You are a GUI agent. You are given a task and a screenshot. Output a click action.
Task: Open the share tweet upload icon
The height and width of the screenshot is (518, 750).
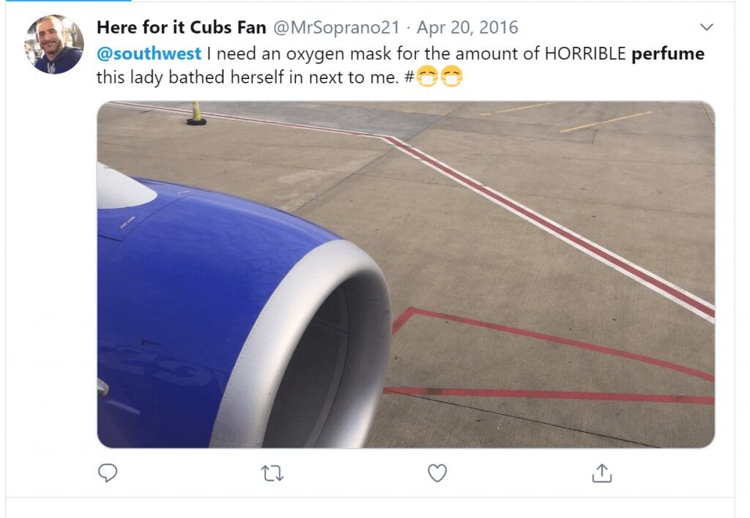[602, 473]
